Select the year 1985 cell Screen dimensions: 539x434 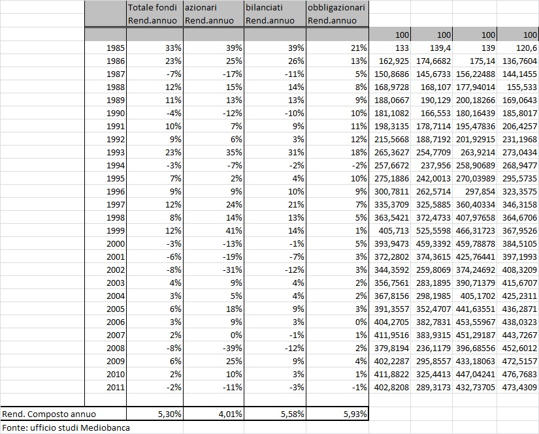(x=105, y=48)
